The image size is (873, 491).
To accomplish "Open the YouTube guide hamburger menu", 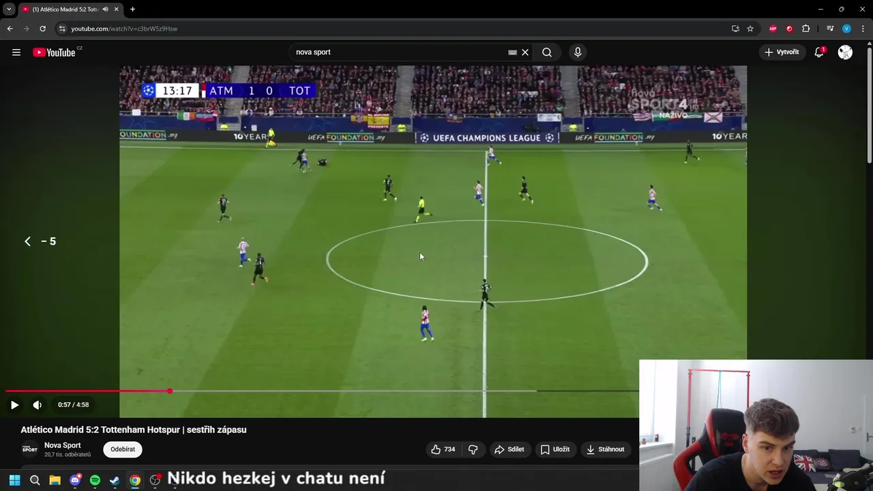I will (16, 53).
